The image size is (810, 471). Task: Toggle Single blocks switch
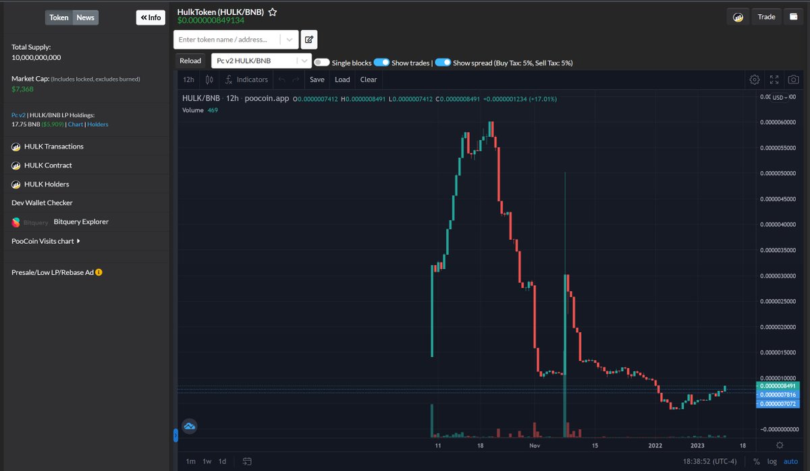[322, 62]
